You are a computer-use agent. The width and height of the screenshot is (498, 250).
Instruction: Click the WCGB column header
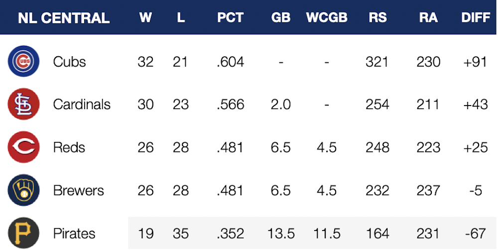click(326, 18)
